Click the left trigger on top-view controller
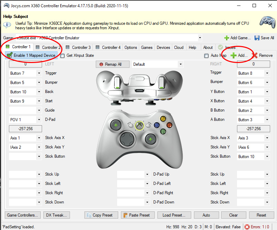This screenshot has width=277, height=230. click(x=117, y=82)
